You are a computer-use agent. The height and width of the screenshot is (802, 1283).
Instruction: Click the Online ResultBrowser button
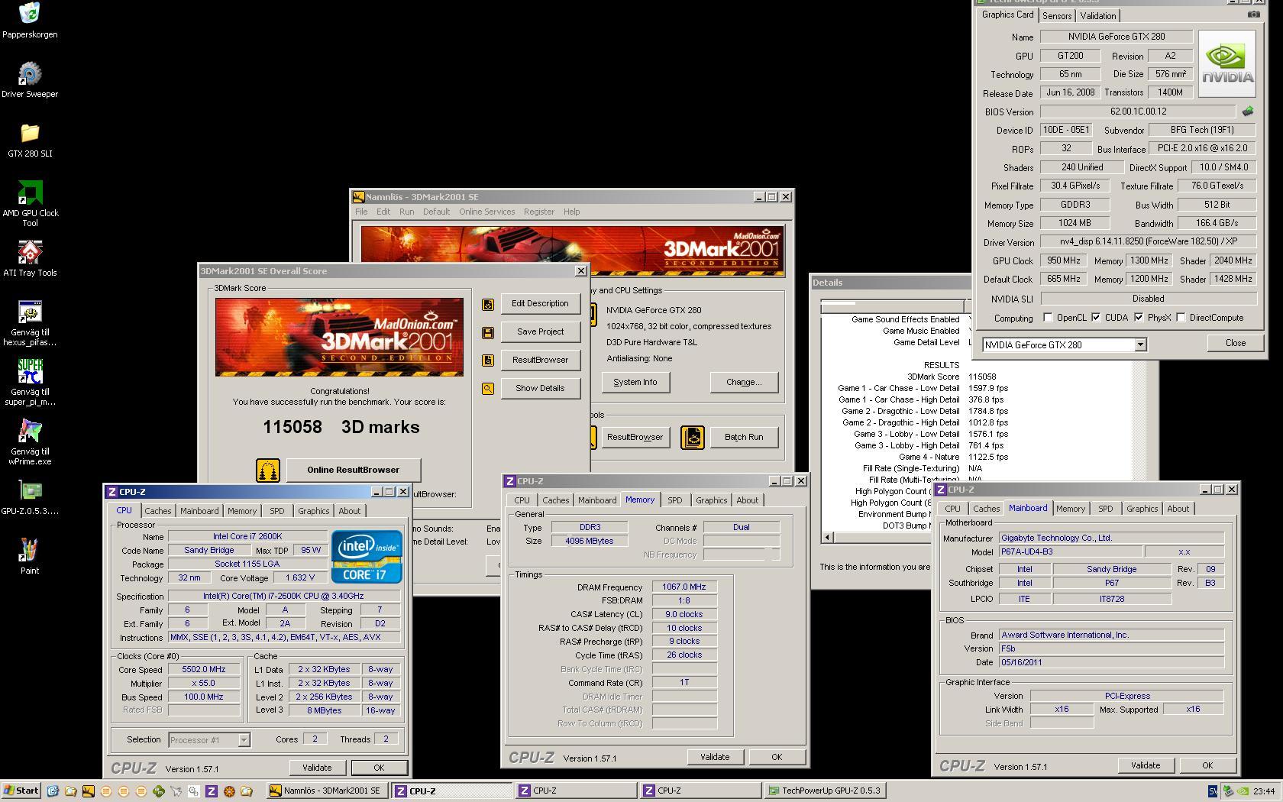pos(353,470)
